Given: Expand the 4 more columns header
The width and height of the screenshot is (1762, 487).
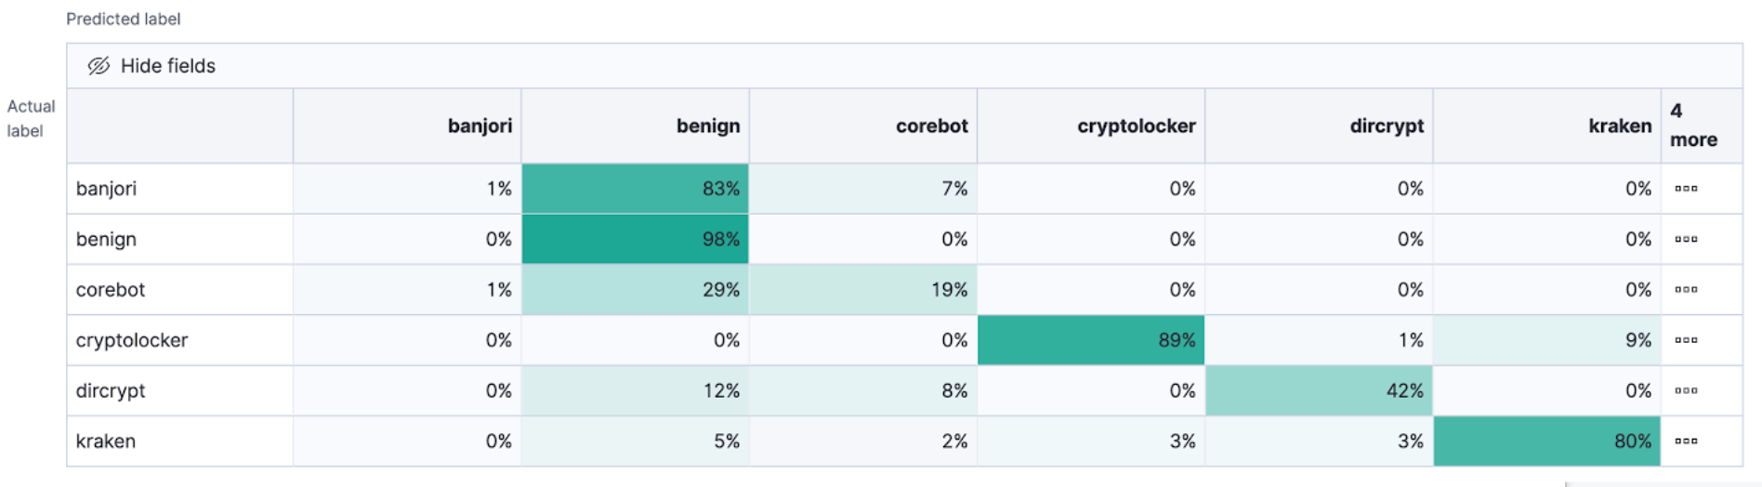Looking at the screenshot, I should click(1693, 125).
